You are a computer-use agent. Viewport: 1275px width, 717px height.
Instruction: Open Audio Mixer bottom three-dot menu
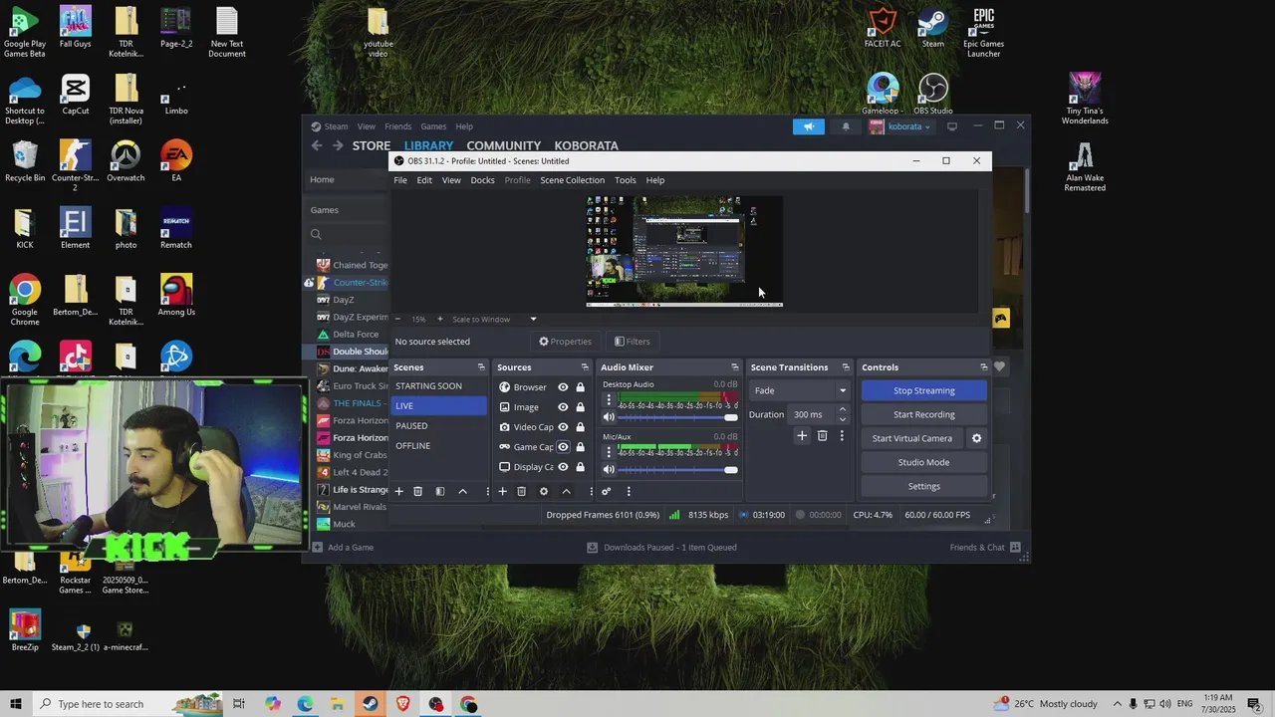pos(629,491)
